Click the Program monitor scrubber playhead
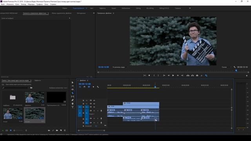This screenshot has width=251, height=141. pyautogui.click(x=236, y=70)
